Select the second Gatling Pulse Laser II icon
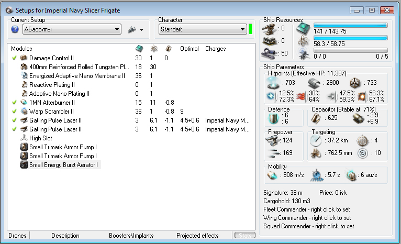 pyautogui.click(x=24, y=129)
